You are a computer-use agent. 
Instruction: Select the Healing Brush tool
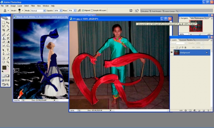(x=4, y=34)
